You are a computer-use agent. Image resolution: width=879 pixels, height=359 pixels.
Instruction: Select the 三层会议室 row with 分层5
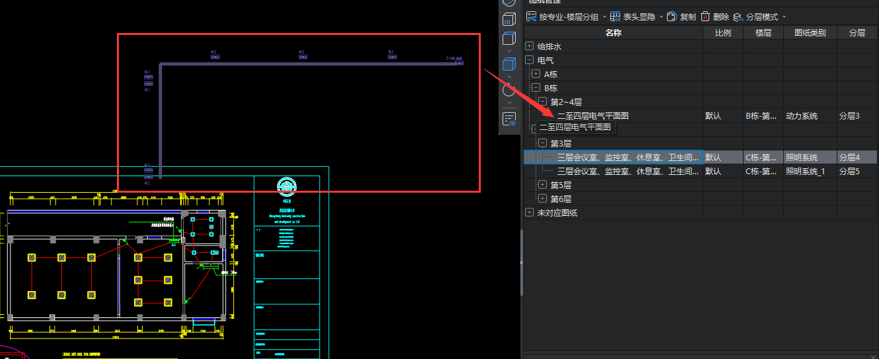point(701,171)
